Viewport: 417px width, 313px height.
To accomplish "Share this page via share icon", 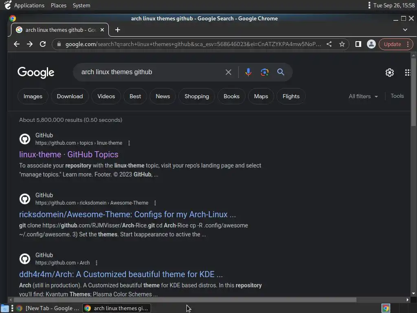I will pos(329,44).
